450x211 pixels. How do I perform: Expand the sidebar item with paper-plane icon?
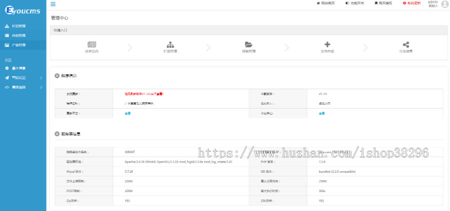(x=20, y=77)
